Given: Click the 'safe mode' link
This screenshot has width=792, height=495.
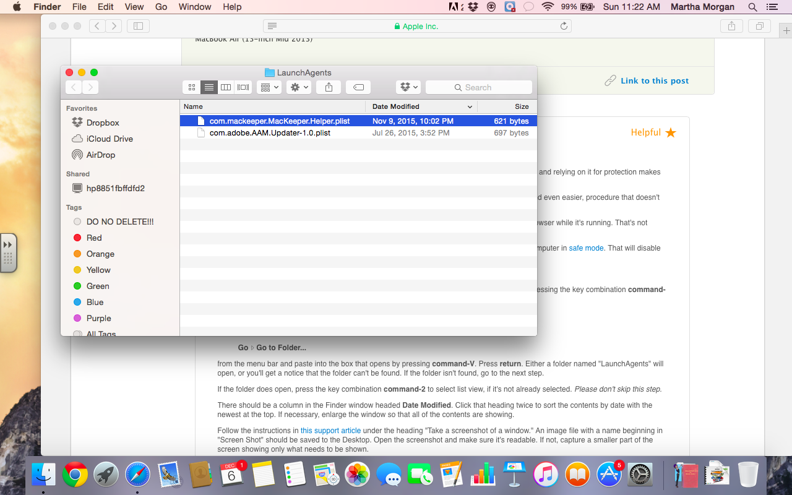Looking at the screenshot, I should click(585, 248).
